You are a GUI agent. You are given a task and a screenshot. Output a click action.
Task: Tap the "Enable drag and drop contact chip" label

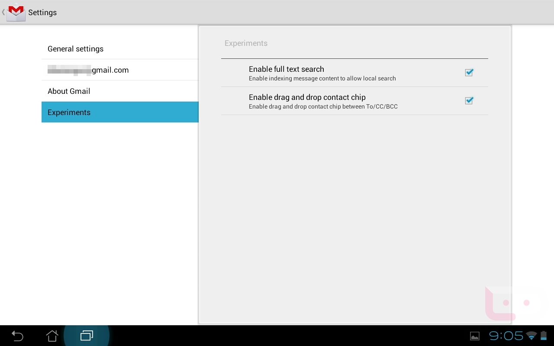pos(307,97)
